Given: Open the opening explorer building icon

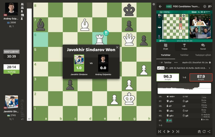Looking at the screenshot, I should (x=199, y=131).
